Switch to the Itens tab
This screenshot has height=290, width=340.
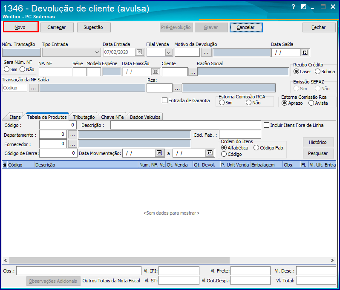point(15,117)
